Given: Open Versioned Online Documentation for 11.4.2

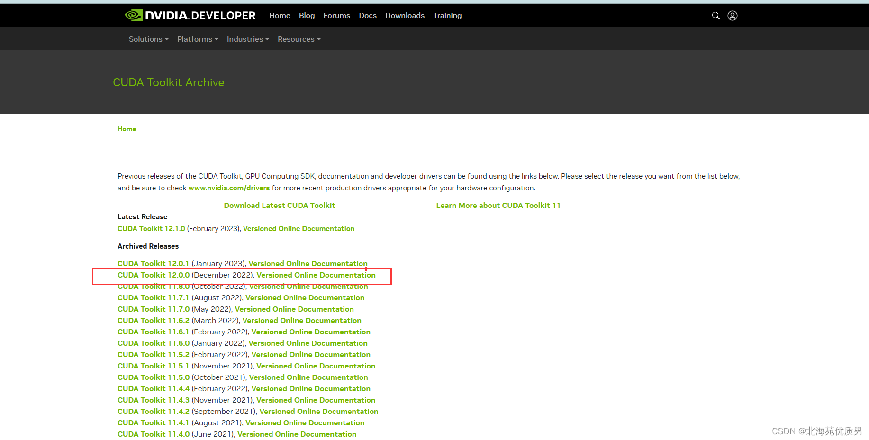Looking at the screenshot, I should point(319,412).
